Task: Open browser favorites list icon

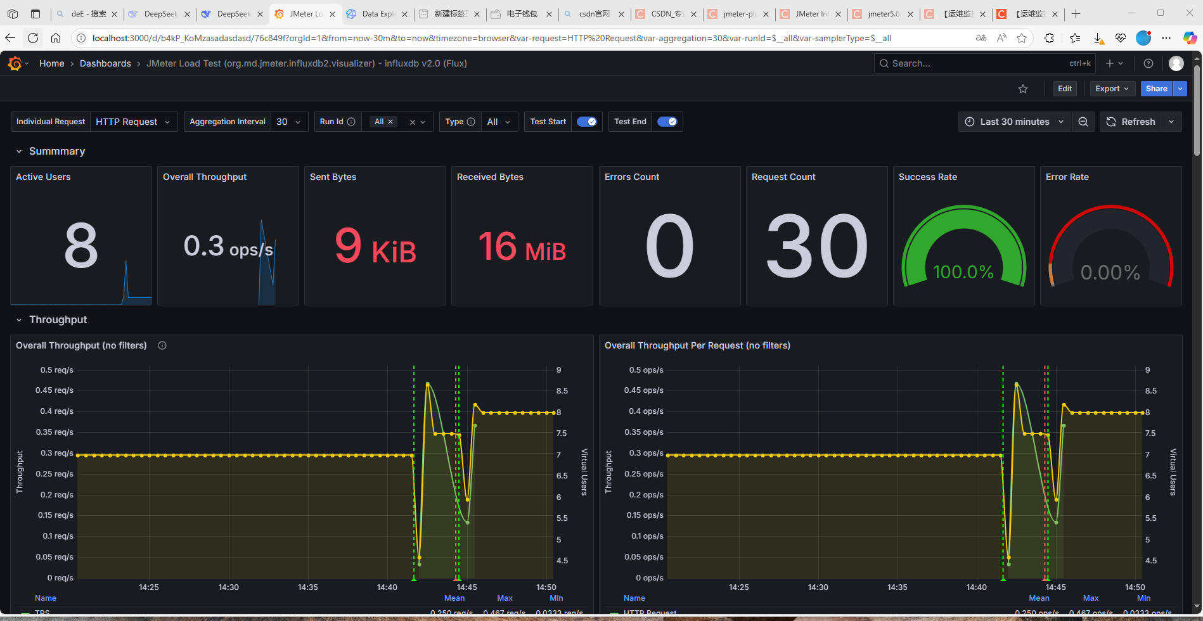Action: tap(1075, 38)
